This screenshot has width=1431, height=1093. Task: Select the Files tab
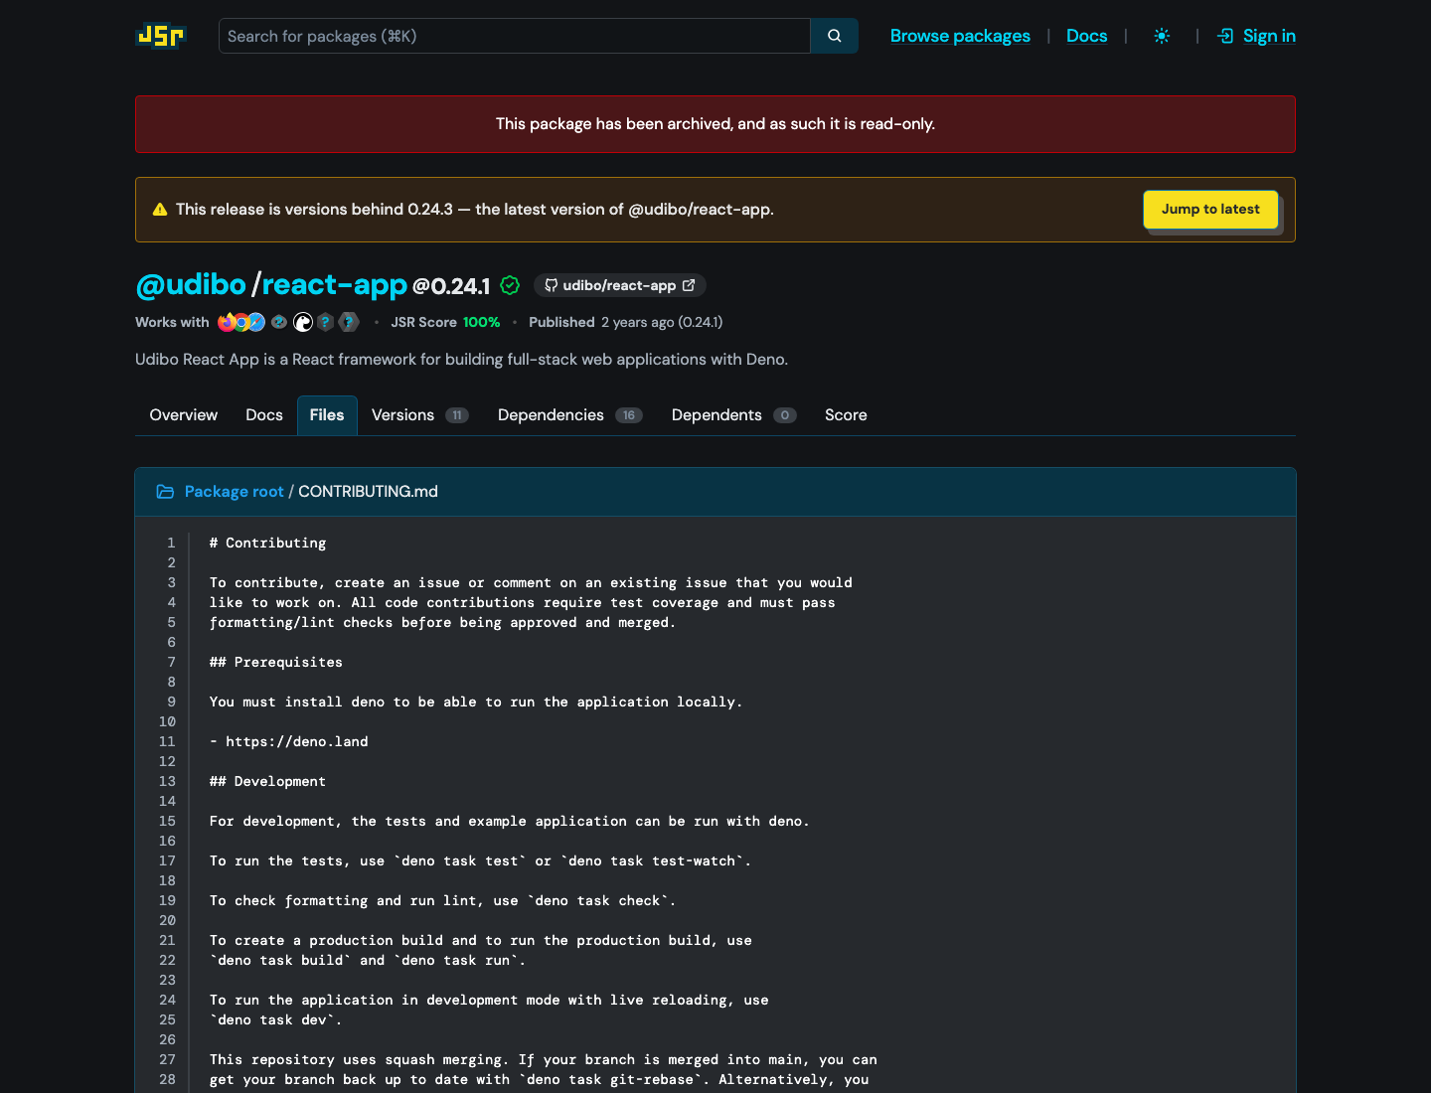tap(327, 415)
